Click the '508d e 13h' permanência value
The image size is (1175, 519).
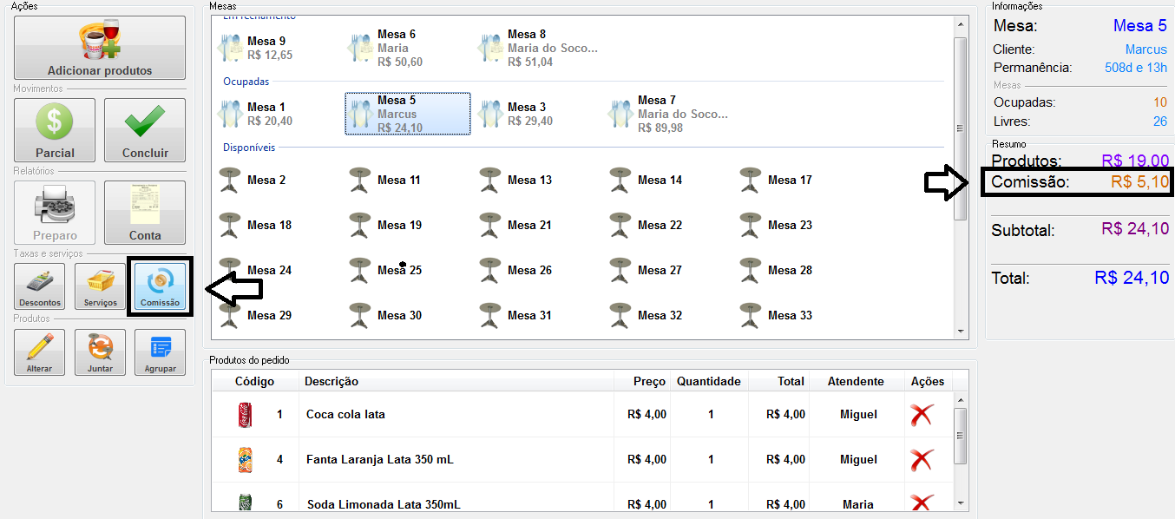[1137, 68]
